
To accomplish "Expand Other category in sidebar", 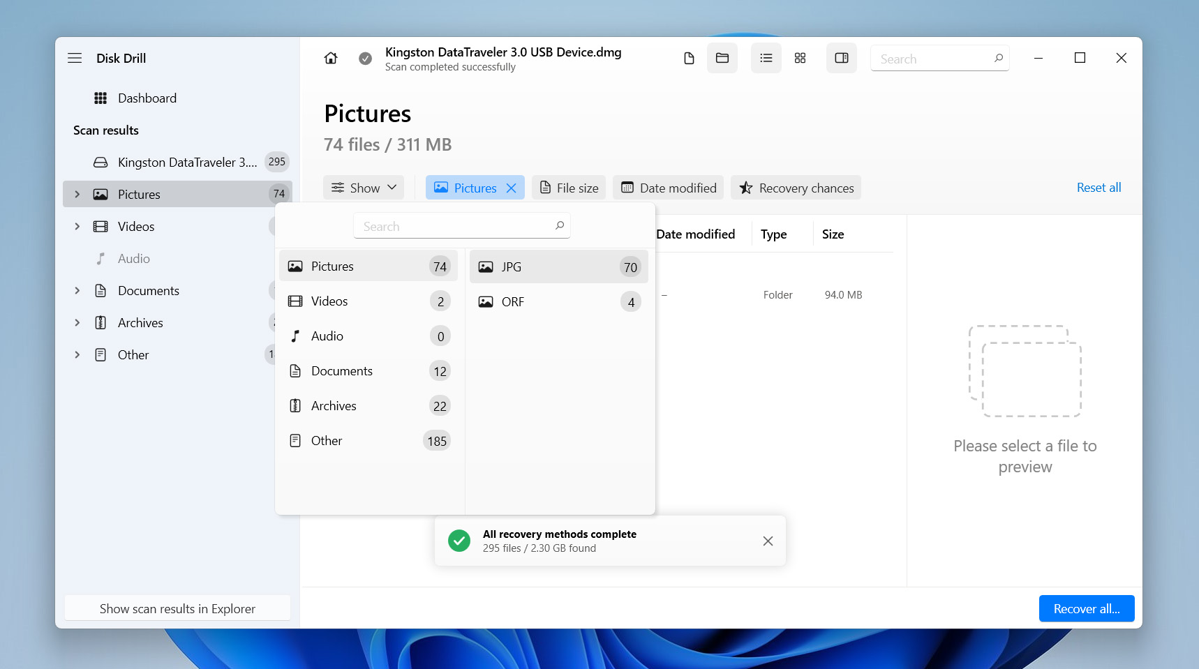I will tap(77, 355).
